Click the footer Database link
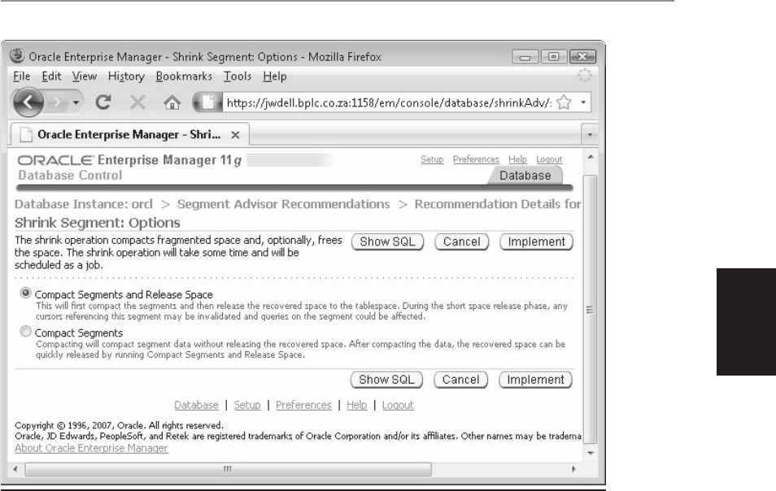The width and height of the screenshot is (776, 491). click(x=197, y=405)
